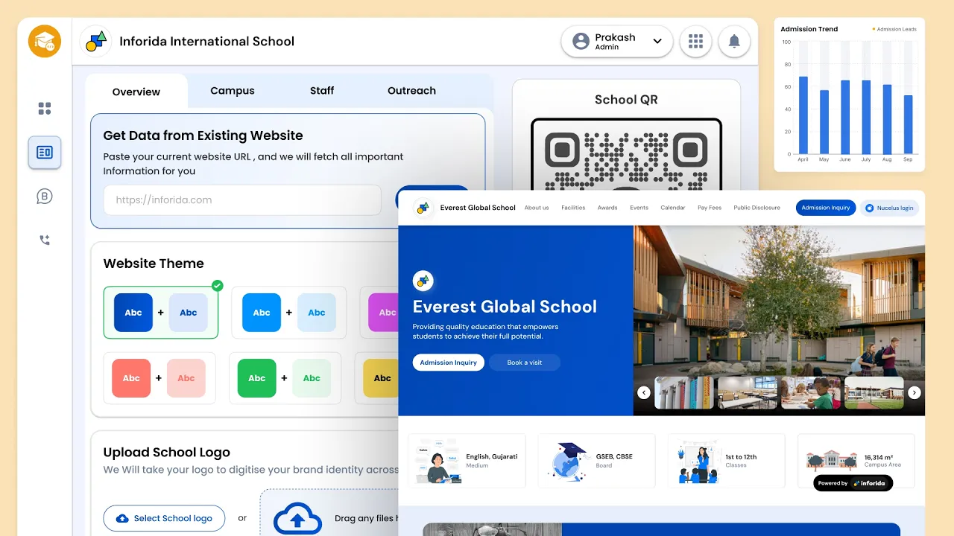Image resolution: width=954 pixels, height=536 pixels.
Task: Click the website URL input field
Action: (x=242, y=200)
